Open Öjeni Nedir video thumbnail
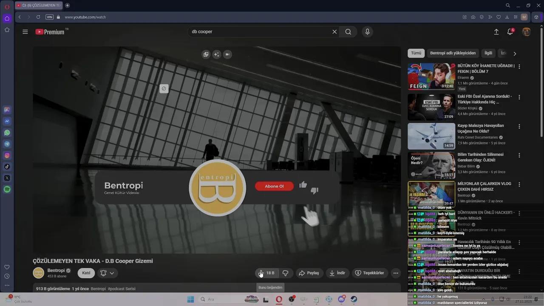 coord(431,165)
